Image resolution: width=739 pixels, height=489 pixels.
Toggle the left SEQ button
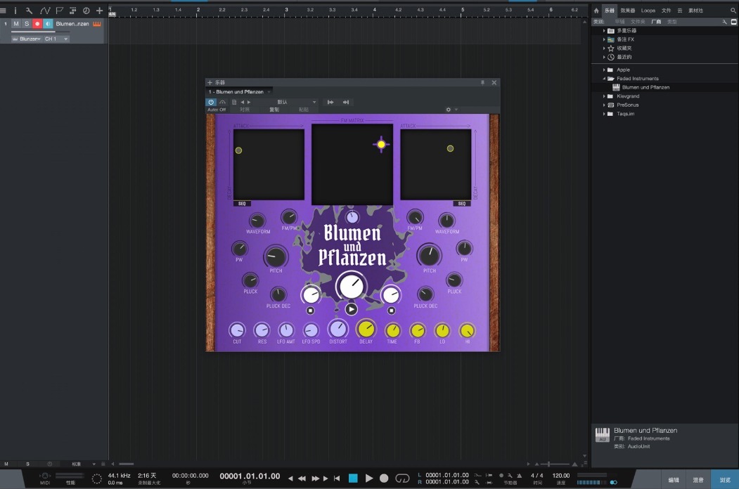(242, 204)
